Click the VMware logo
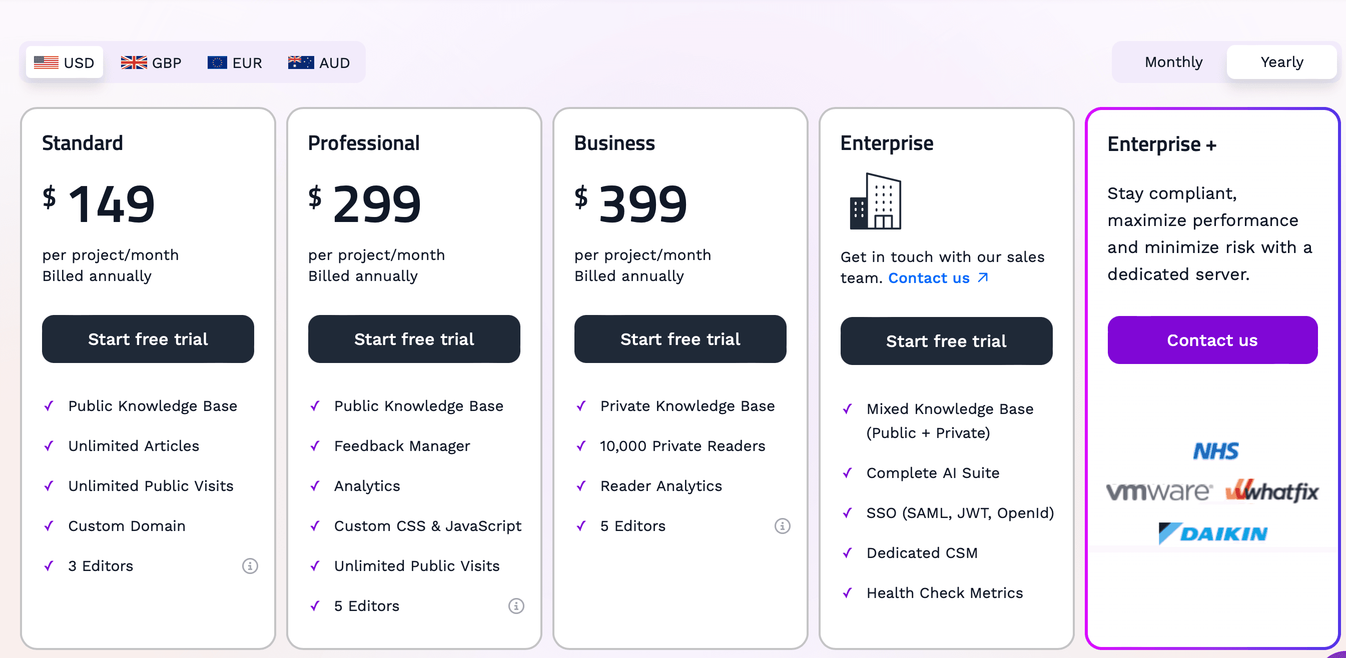1346x658 pixels. tap(1158, 491)
